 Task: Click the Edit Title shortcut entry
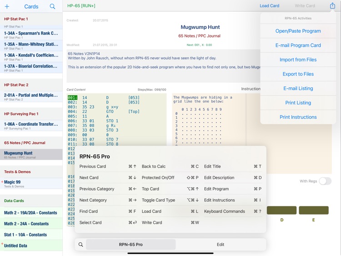233,166
